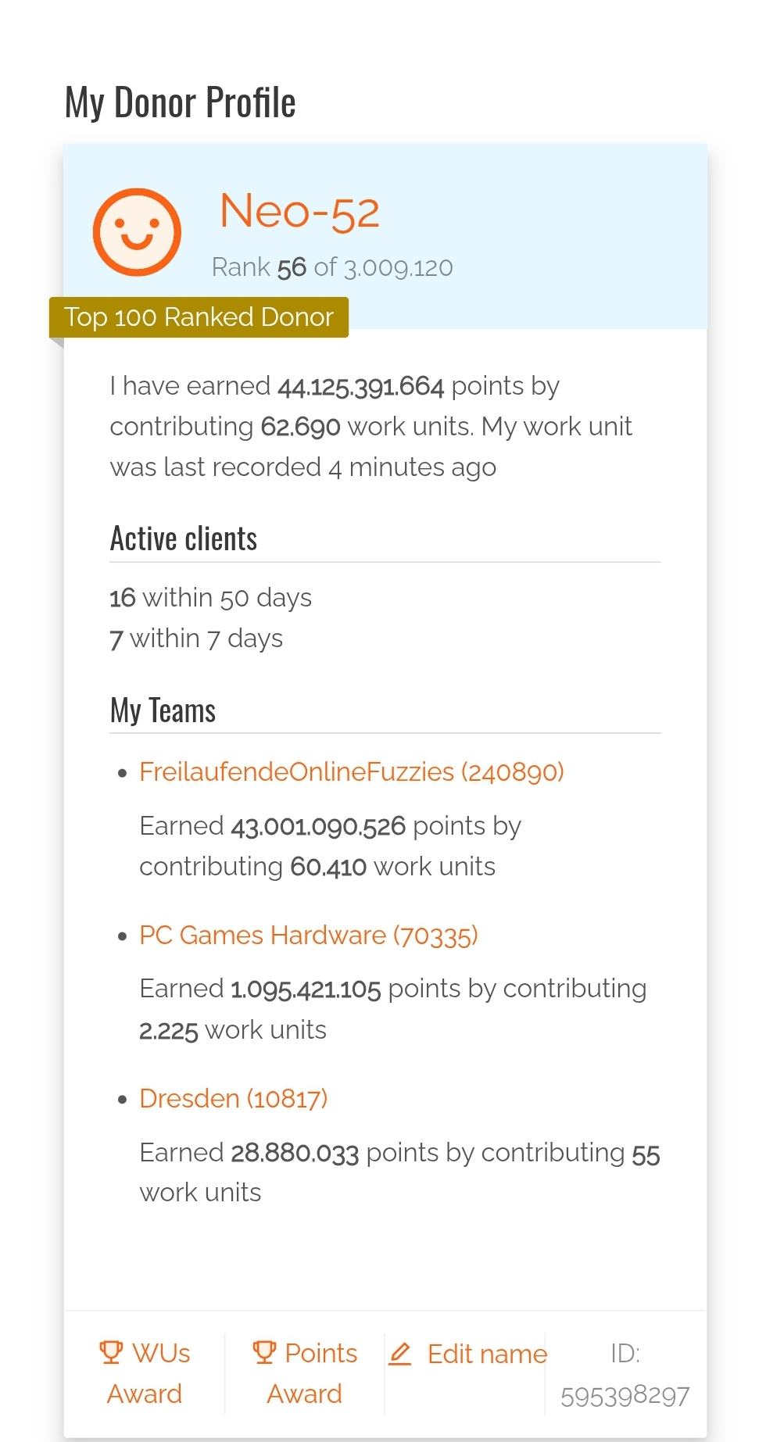Click the orange smiley avatar icon
This screenshot has height=1442, width=766.
click(x=137, y=232)
